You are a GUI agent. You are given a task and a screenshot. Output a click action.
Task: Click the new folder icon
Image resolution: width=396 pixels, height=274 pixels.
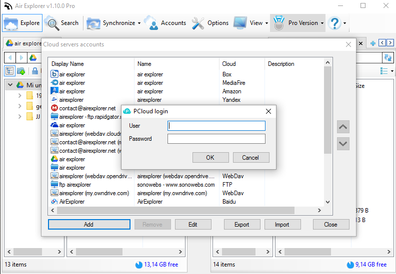21,71
